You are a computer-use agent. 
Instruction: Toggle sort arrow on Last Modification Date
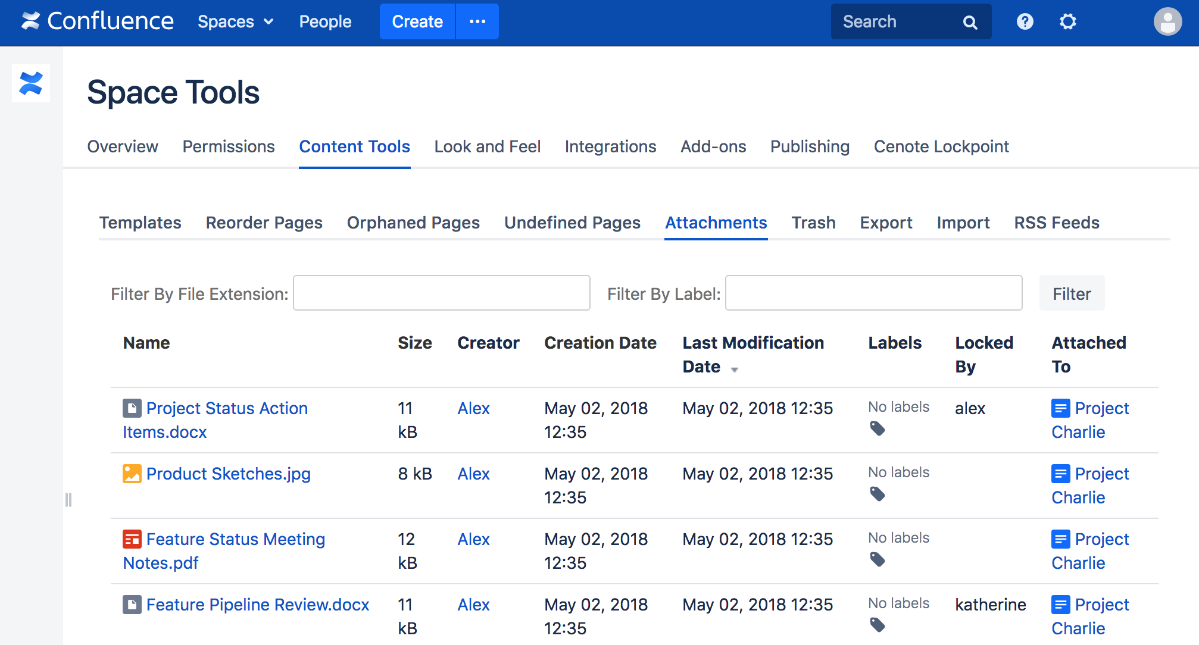735,370
